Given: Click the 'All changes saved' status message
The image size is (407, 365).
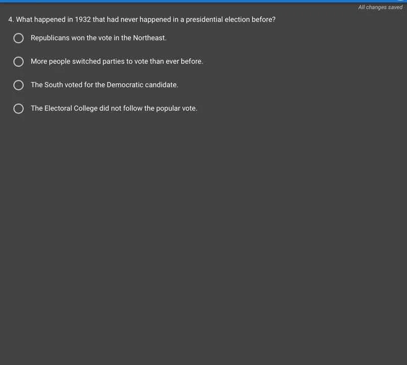Looking at the screenshot, I should (380, 7).
